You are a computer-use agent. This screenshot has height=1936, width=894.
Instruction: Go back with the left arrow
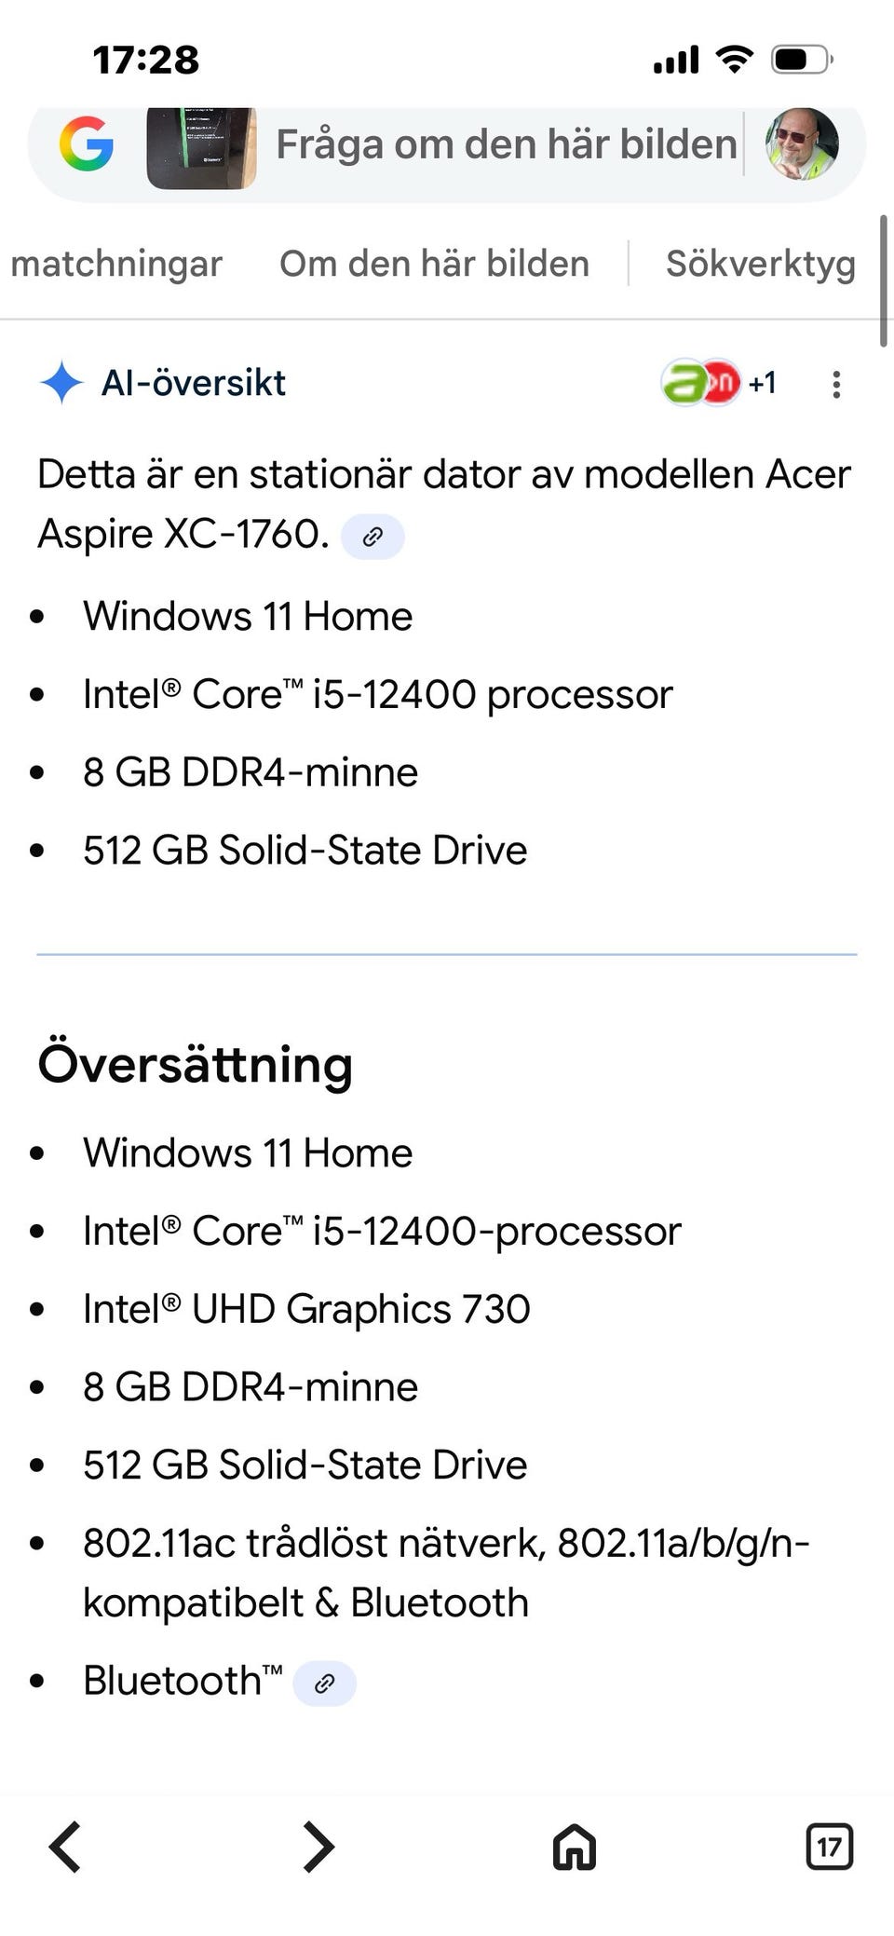pyautogui.click(x=65, y=1847)
